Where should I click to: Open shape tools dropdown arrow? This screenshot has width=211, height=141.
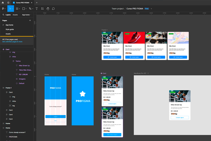tap(26, 9)
